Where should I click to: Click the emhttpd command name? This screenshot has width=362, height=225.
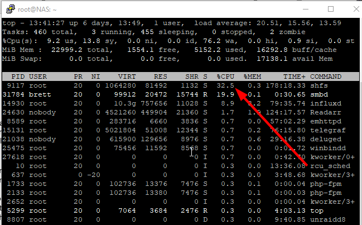click(x=326, y=121)
